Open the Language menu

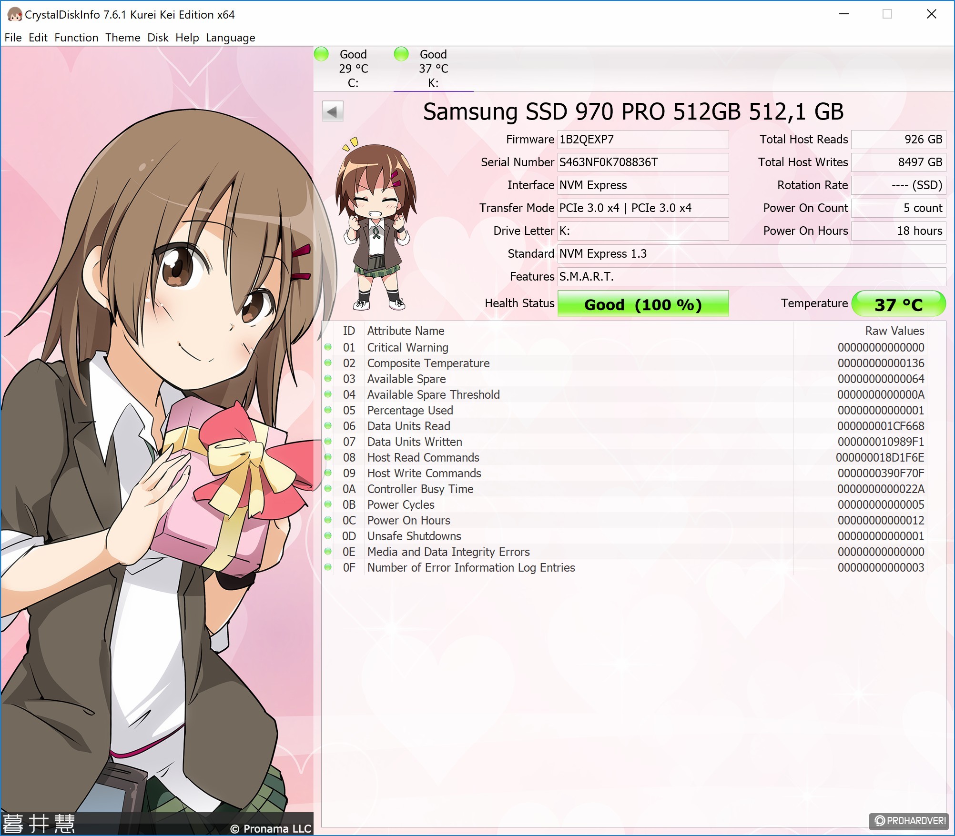(230, 38)
